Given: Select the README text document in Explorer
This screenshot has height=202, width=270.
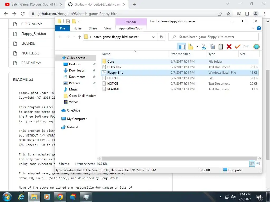Looking at the screenshot, I should coord(180,89).
